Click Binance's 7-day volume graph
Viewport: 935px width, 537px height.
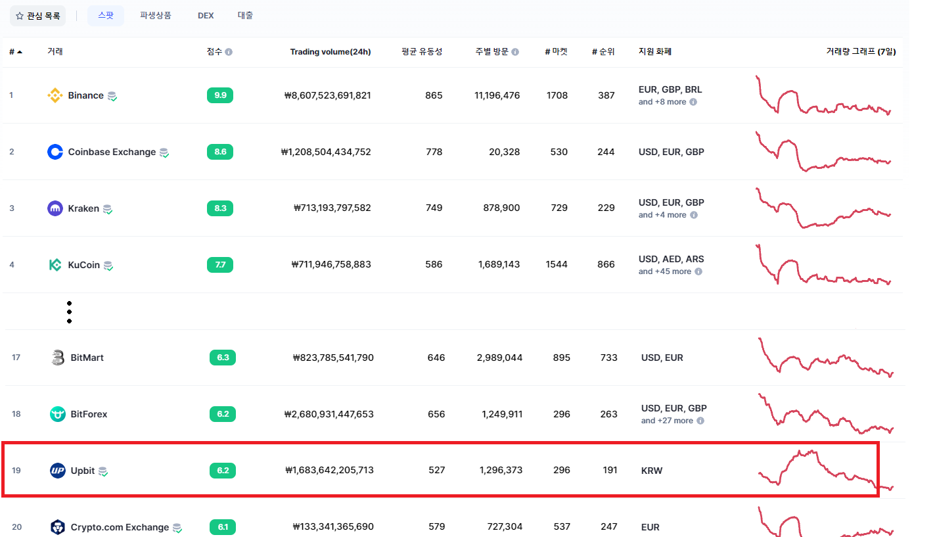pos(824,95)
